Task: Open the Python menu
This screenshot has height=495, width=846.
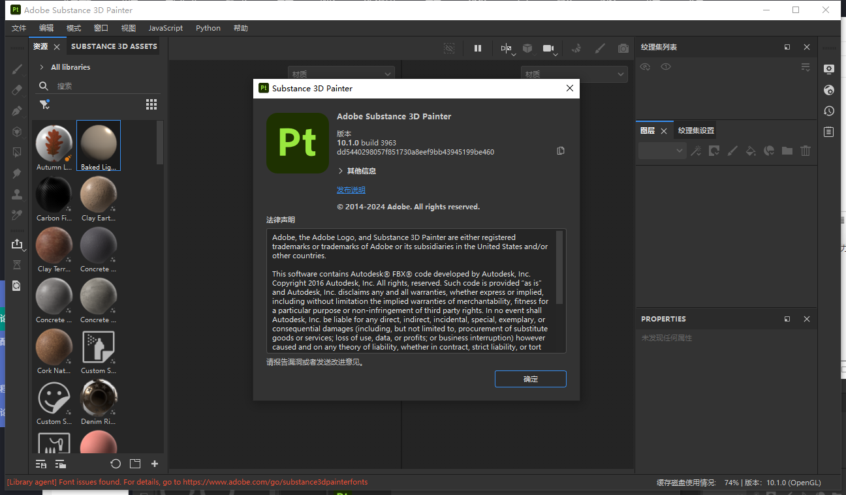Action: click(208, 28)
